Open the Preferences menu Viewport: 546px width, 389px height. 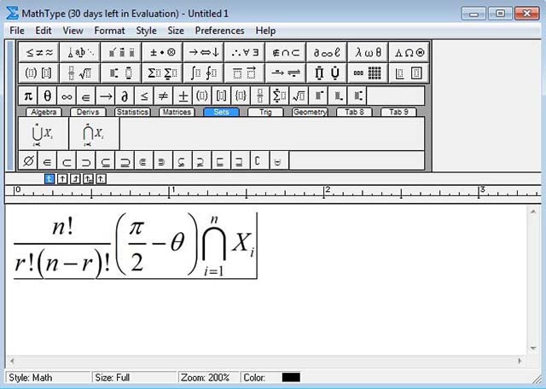pos(221,30)
